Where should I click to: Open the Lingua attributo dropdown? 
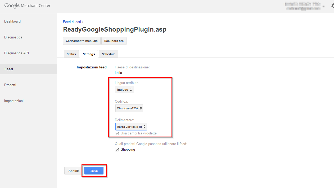(125, 90)
